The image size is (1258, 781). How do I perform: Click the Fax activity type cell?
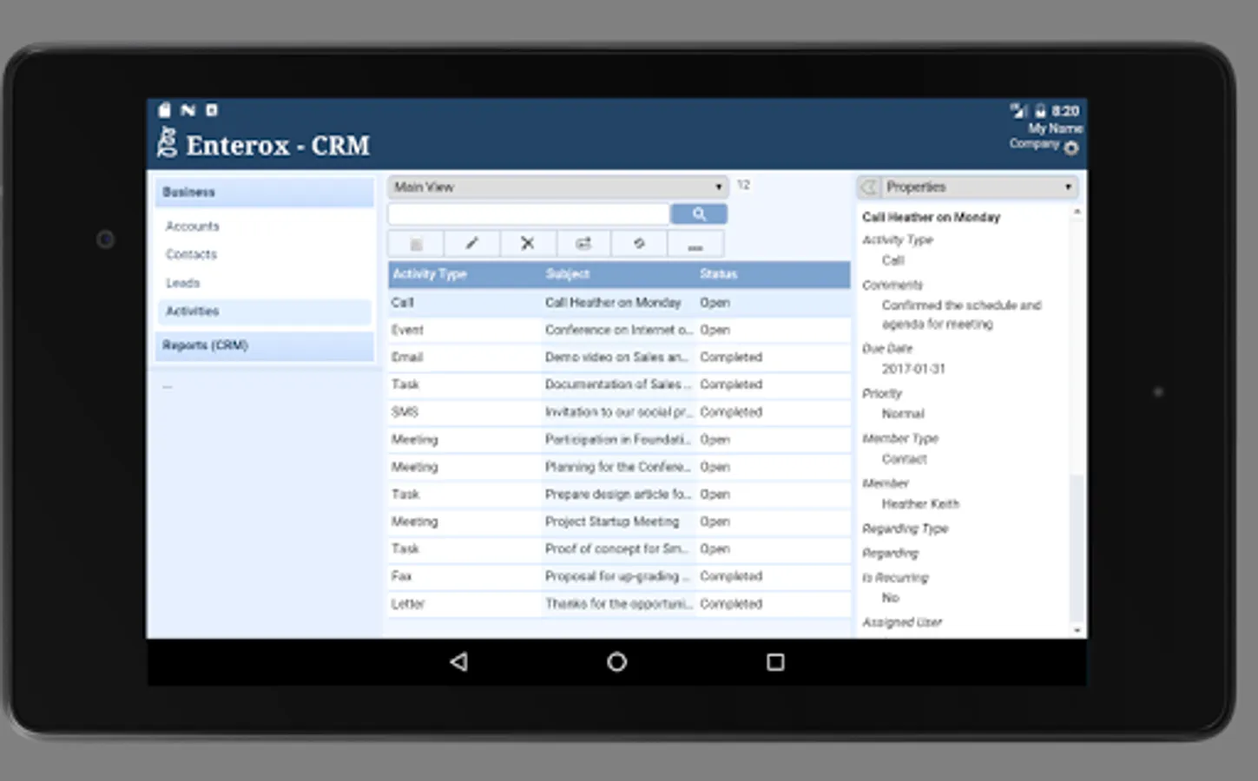[401, 576]
